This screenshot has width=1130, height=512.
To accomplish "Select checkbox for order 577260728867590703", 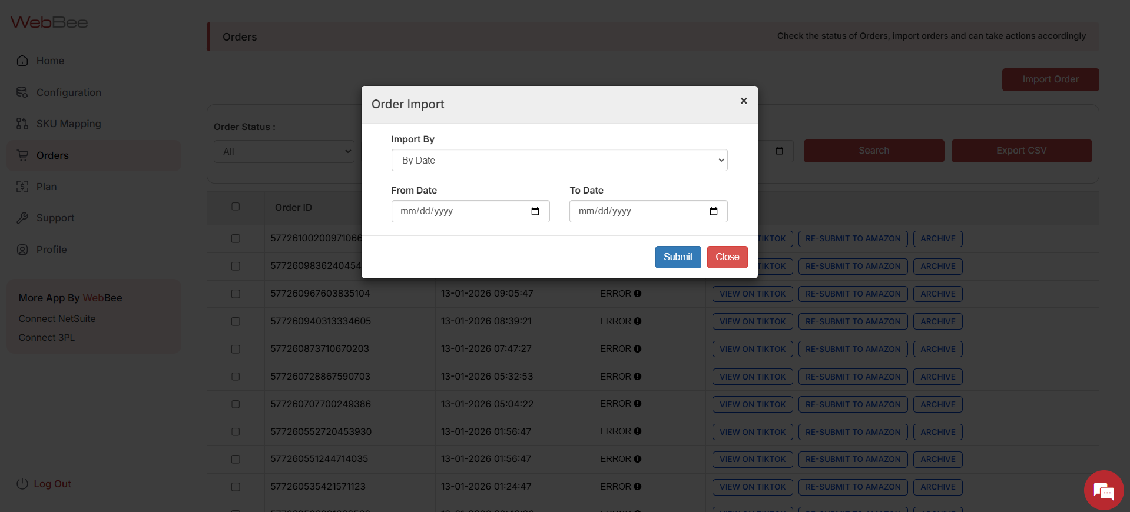I will point(236,377).
